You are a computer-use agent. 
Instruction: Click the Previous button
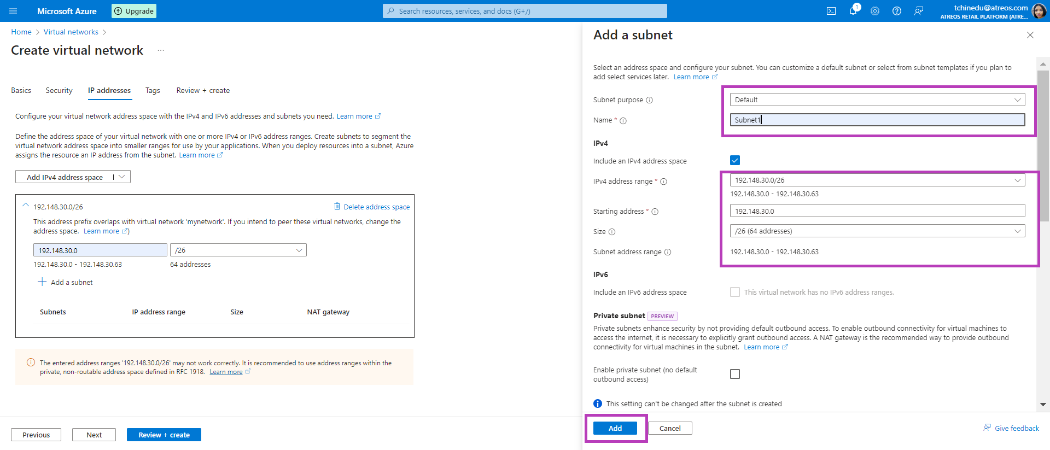(x=36, y=435)
